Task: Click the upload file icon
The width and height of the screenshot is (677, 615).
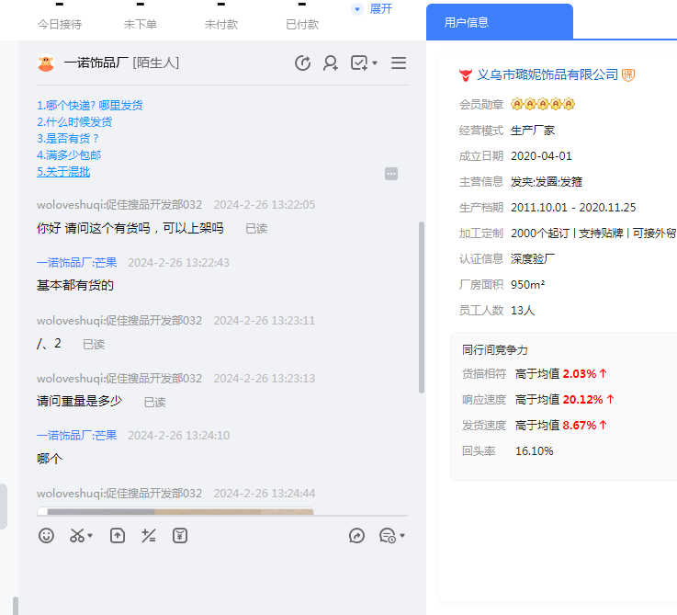Action: click(118, 535)
